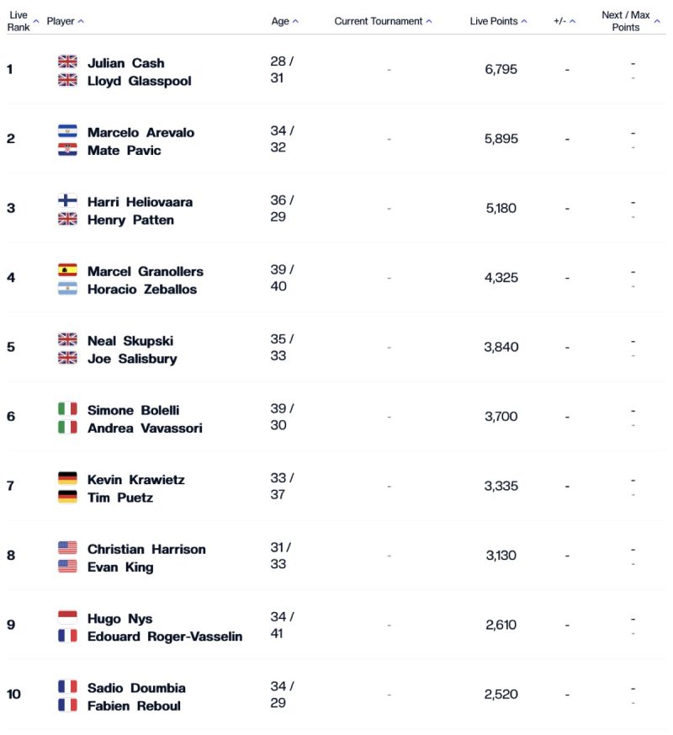673x735 pixels.
Task: Sort by Live Rank column arrow
Action: pos(36,21)
